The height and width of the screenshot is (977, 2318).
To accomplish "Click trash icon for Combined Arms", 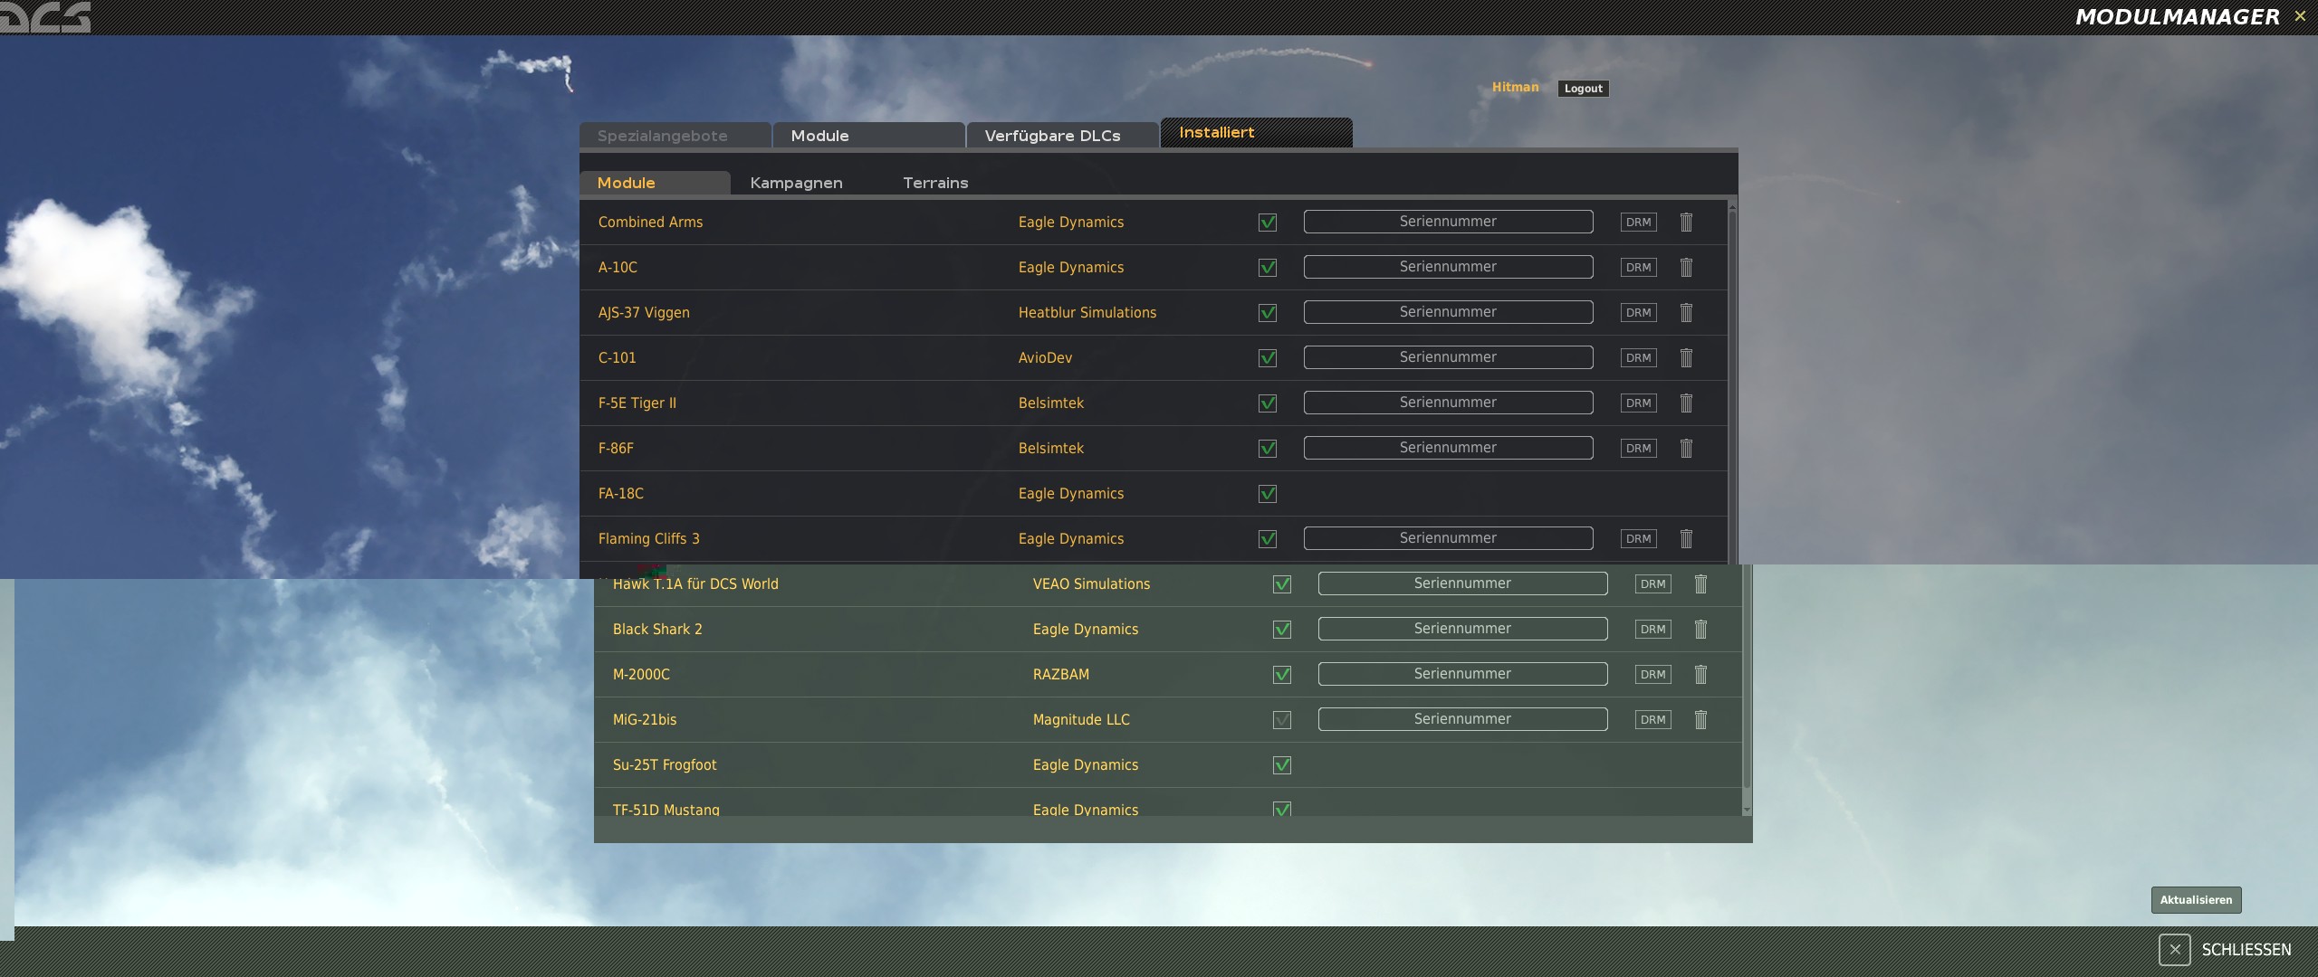I will point(1686,222).
